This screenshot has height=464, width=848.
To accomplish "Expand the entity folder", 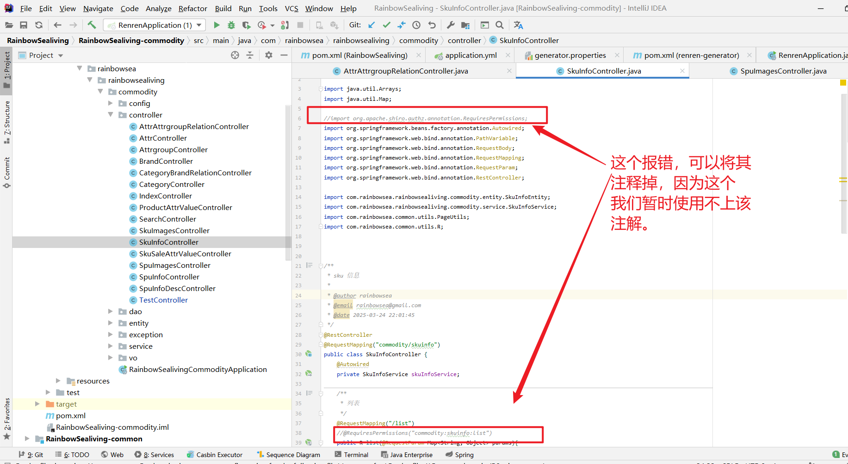I will tap(111, 323).
